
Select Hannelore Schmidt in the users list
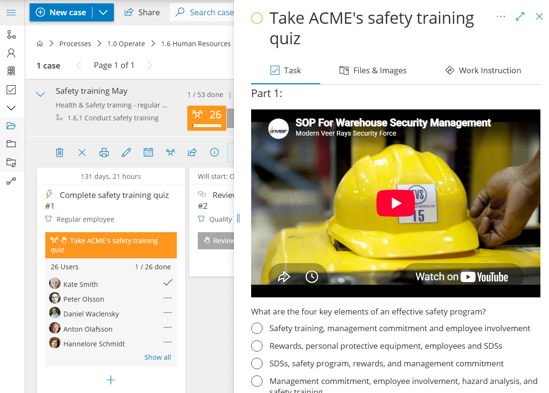click(x=111, y=344)
